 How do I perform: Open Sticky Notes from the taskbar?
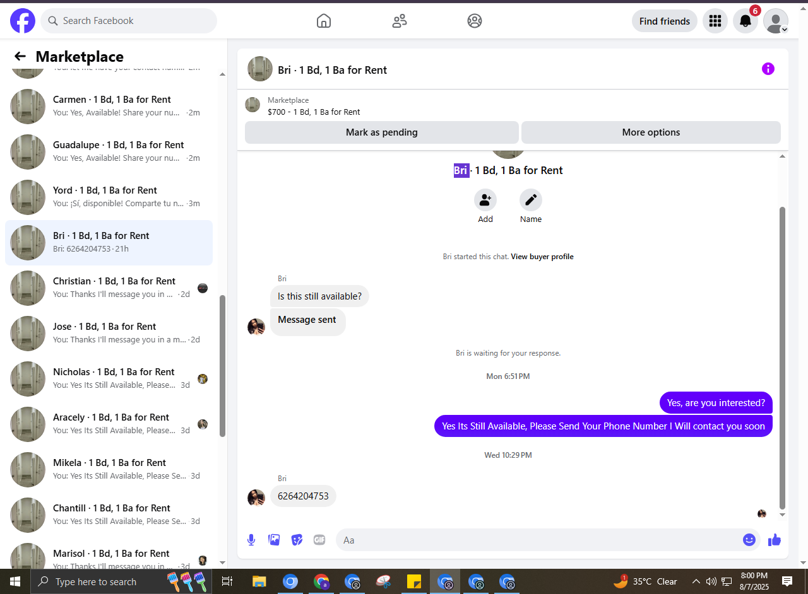pyautogui.click(x=414, y=581)
